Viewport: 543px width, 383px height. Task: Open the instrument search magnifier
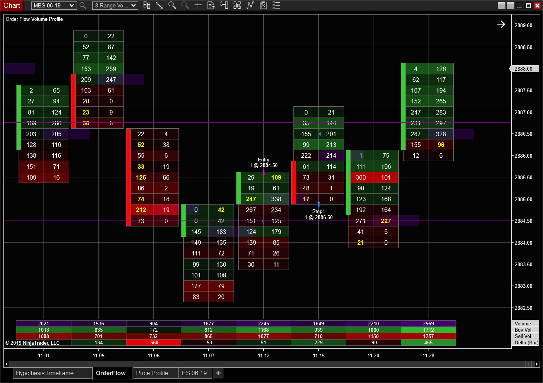[83, 6]
